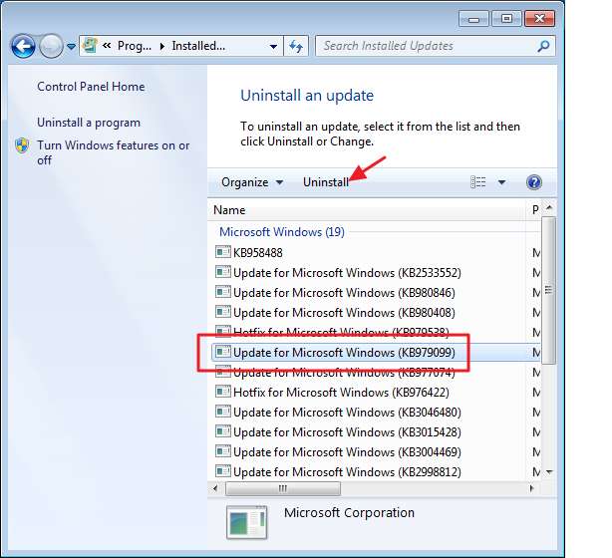
Task: Click the Control Panel address bar icon
Action: click(x=90, y=46)
